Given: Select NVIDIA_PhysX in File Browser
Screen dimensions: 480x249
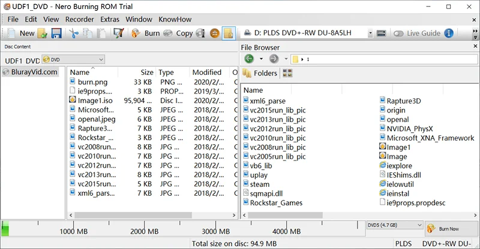Looking at the screenshot, I should (x=406, y=129).
